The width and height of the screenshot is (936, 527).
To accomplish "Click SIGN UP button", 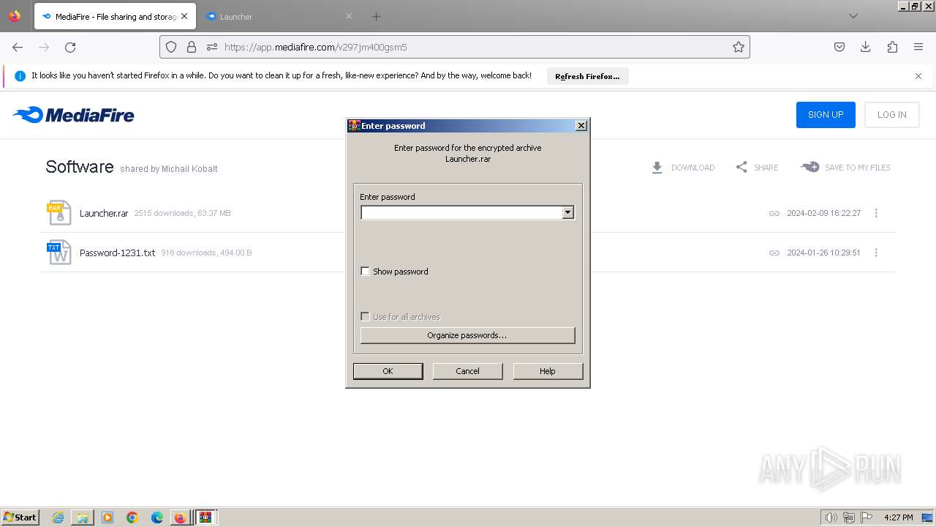I will coord(826,115).
